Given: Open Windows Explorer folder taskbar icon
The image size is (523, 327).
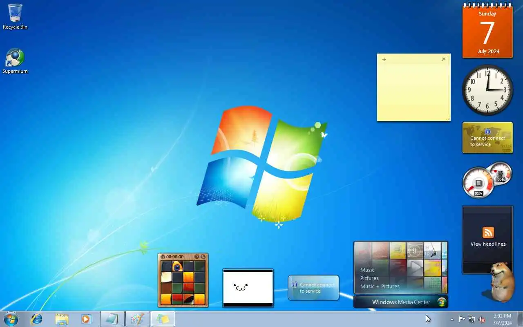Looking at the screenshot, I should [62, 319].
